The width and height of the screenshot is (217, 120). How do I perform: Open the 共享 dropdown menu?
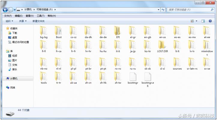23,21
